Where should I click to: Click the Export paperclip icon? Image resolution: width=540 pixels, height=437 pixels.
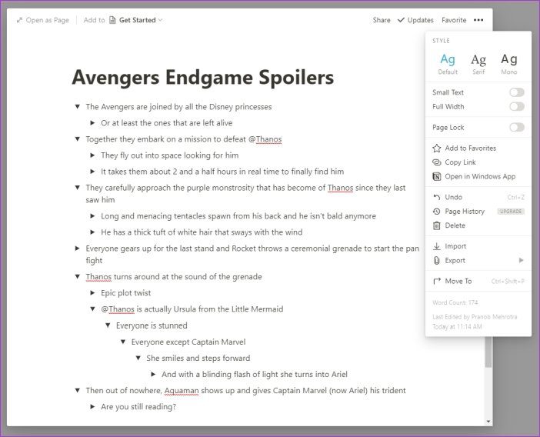tap(437, 260)
